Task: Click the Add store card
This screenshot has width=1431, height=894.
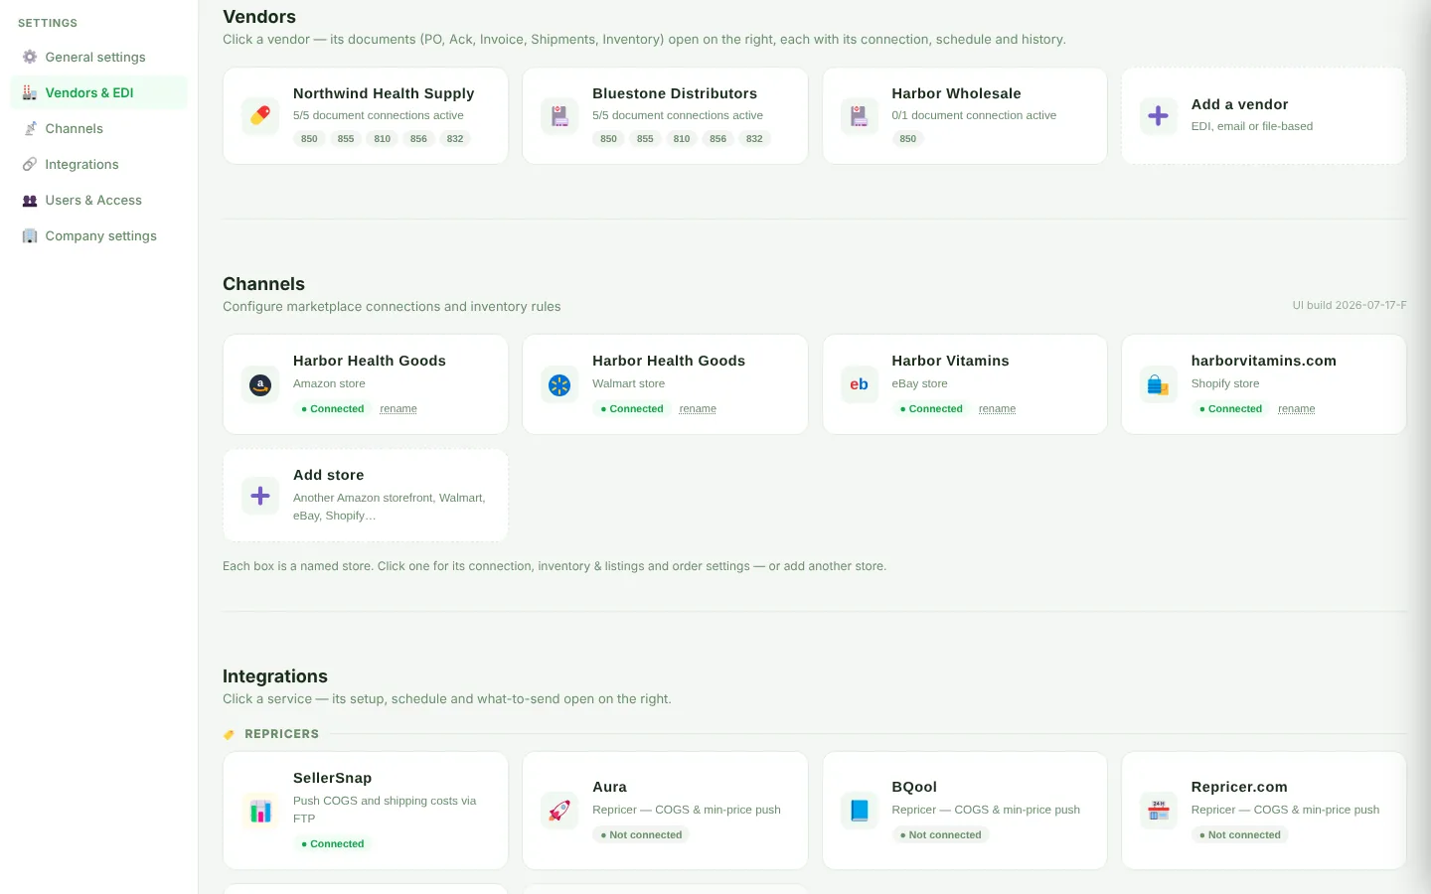Action: tap(366, 496)
